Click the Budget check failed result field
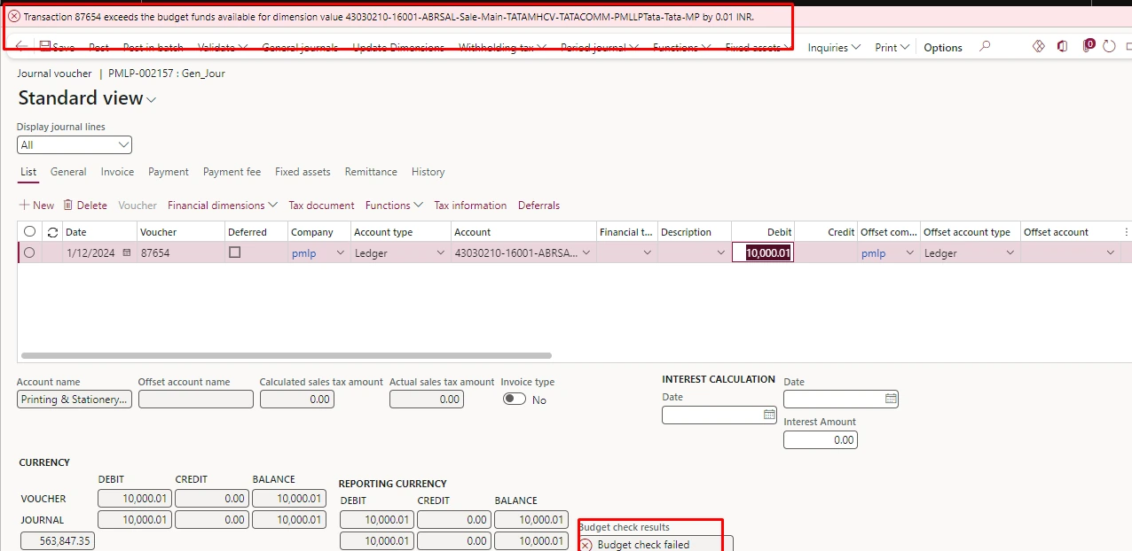Viewport: 1132px width, 551px height. [656, 543]
